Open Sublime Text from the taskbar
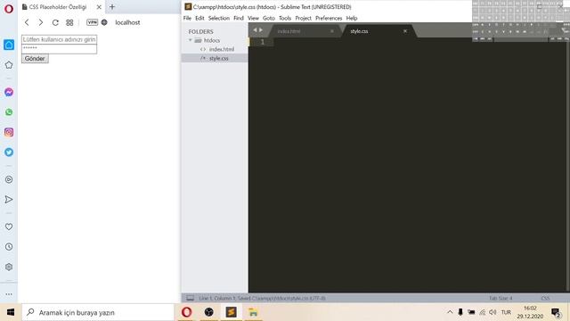The image size is (570, 321). click(231, 312)
